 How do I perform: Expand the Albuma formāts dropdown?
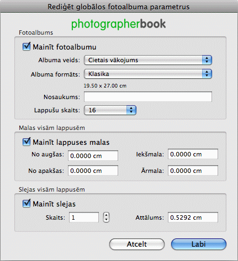pos(148,74)
